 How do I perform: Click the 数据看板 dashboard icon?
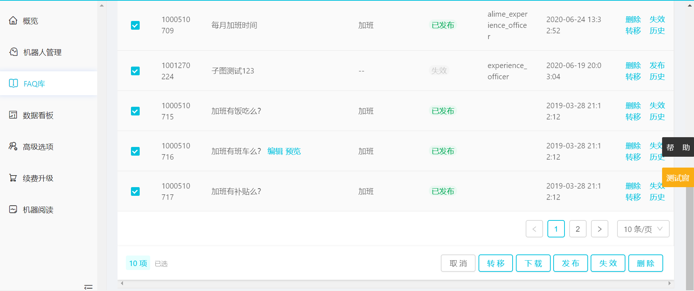[x=13, y=115]
